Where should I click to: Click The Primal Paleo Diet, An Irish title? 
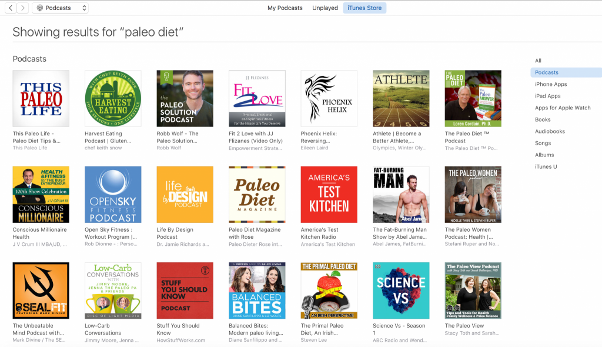tap(322, 329)
